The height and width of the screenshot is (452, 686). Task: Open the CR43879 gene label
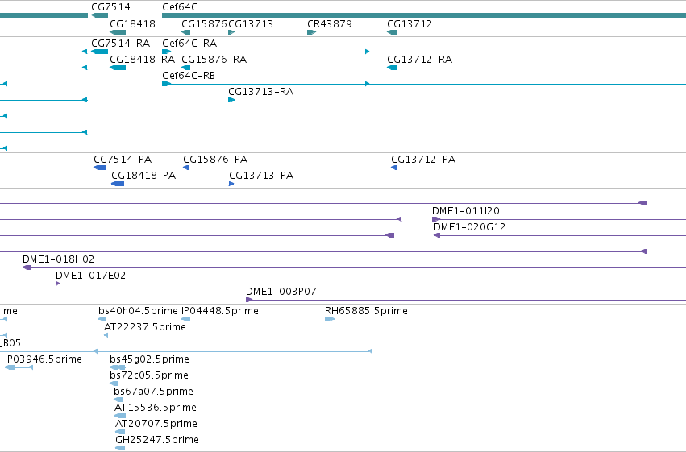coord(330,24)
